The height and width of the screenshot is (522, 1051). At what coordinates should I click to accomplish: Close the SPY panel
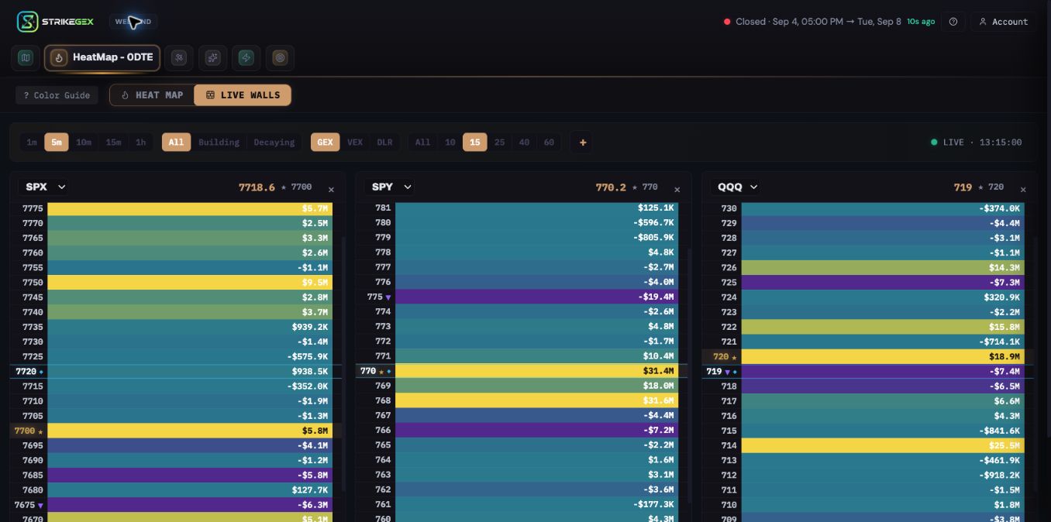tap(677, 190)
